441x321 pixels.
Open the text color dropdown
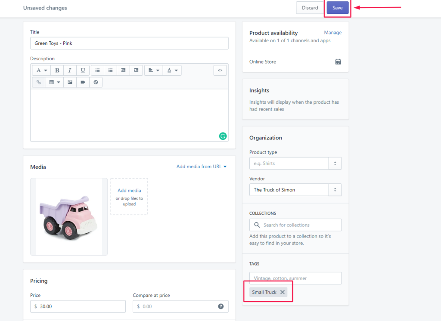pos(172,70)
